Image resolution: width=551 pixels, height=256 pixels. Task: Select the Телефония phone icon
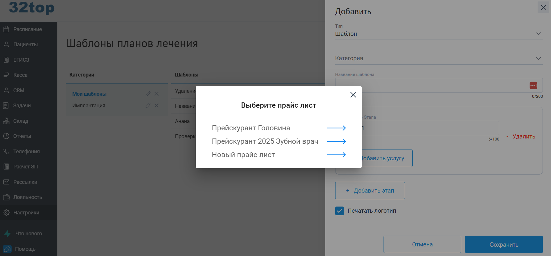[6, 151]
